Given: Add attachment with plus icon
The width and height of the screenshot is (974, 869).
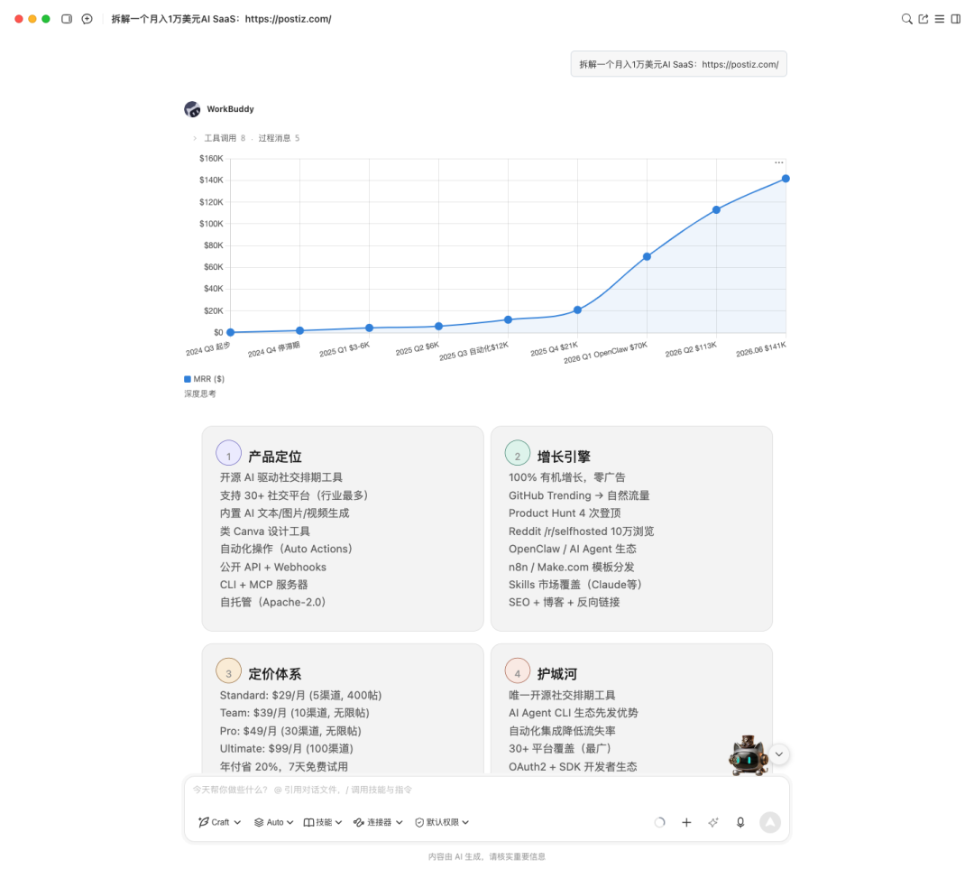Looking at the screenshot, I should [686, 822].
